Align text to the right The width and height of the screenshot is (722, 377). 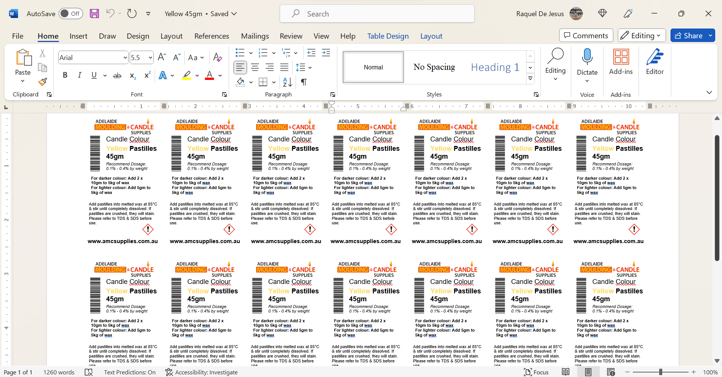coord(270,68)
